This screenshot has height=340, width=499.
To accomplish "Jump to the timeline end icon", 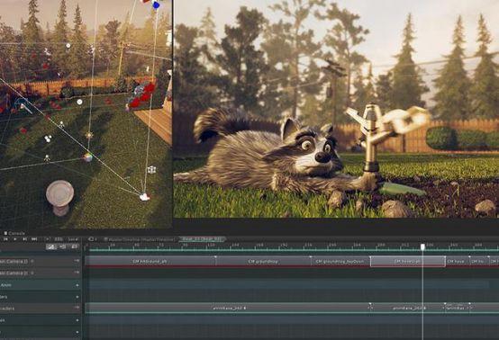I will (34, 239).
